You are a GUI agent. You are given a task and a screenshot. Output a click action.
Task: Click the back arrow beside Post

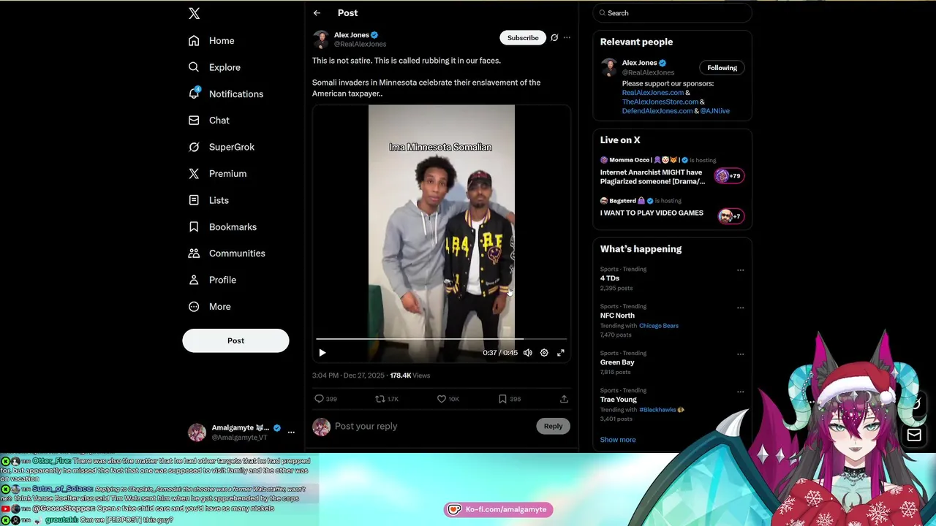pyautogui.click(x=317, y=13)
